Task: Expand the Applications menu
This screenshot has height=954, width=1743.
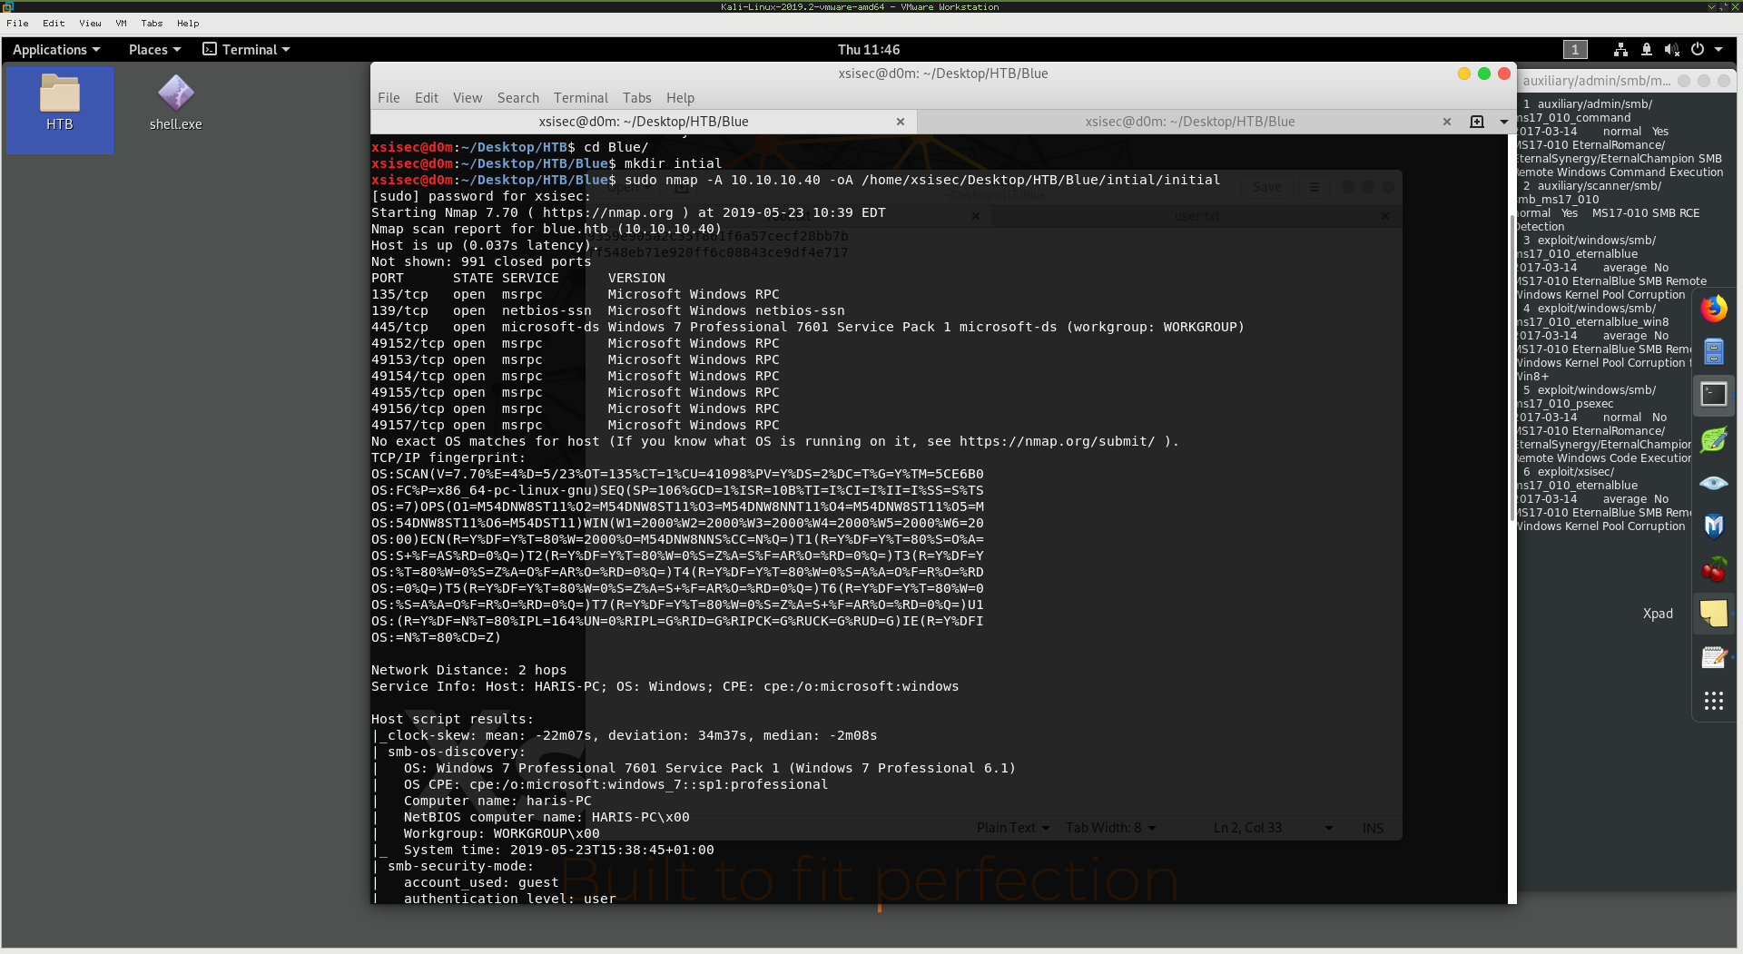Action: click(x=56, y=50)
